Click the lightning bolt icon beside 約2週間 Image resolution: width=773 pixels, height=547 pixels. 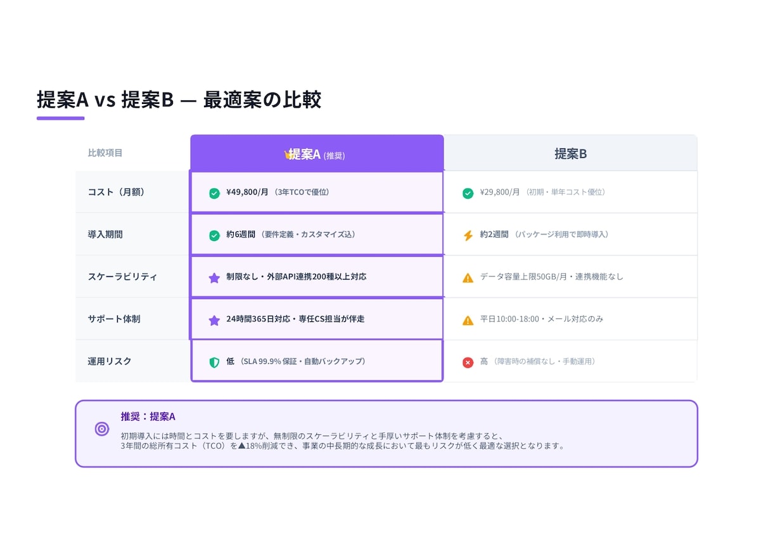pos(468,235)
